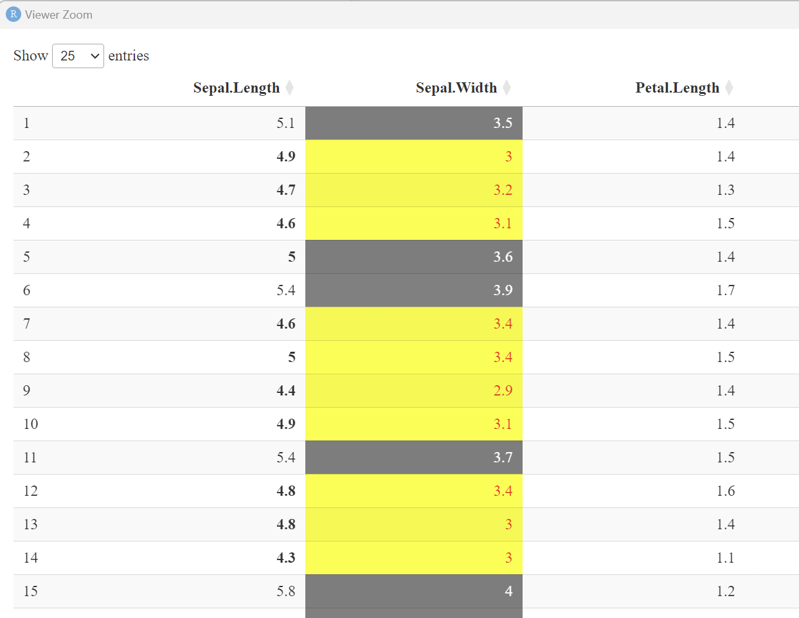
Task: Click the bold 4.4 Sepal.Length cell
Action: [286, 391]
